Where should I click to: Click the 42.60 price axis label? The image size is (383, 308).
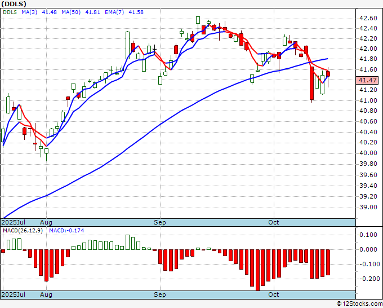(368, 19)
